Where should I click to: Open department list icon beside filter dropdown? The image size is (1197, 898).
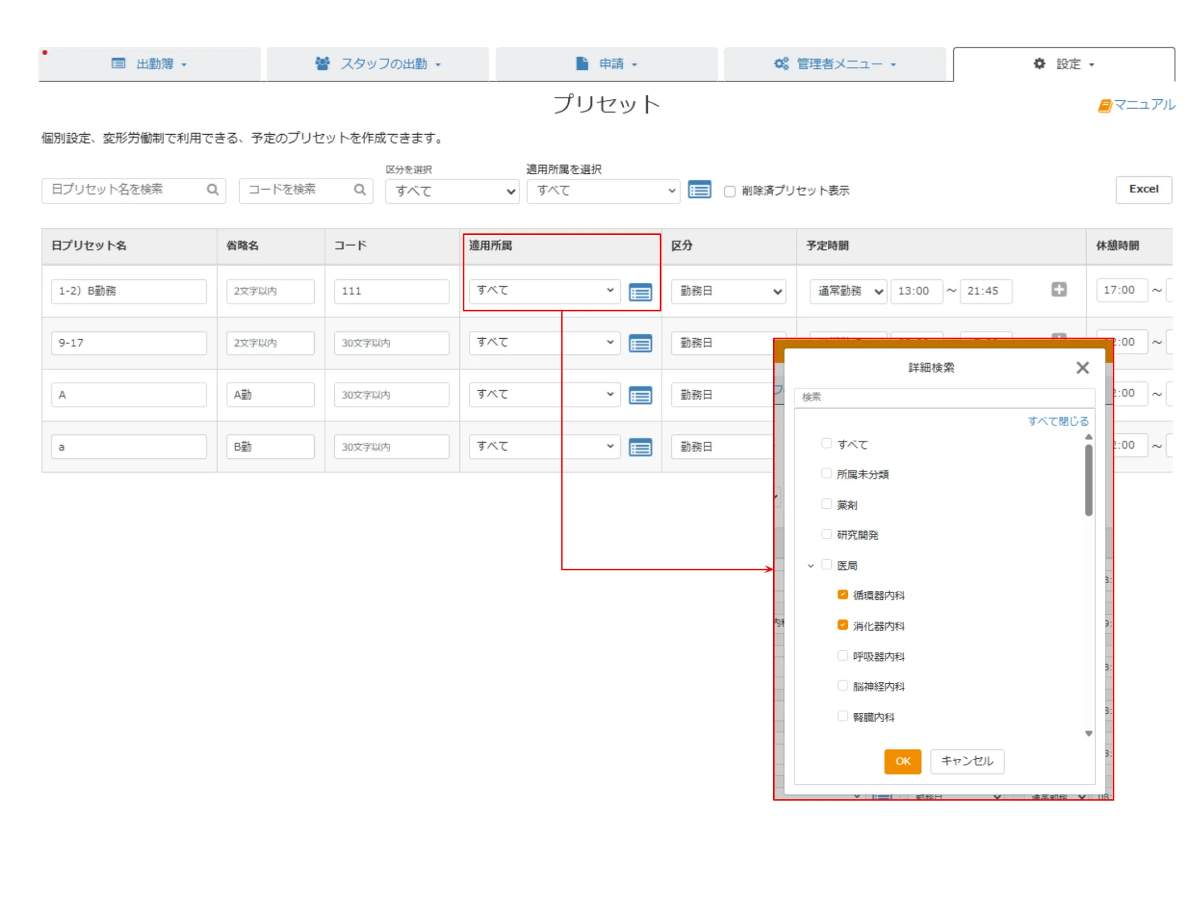[699, 190]
